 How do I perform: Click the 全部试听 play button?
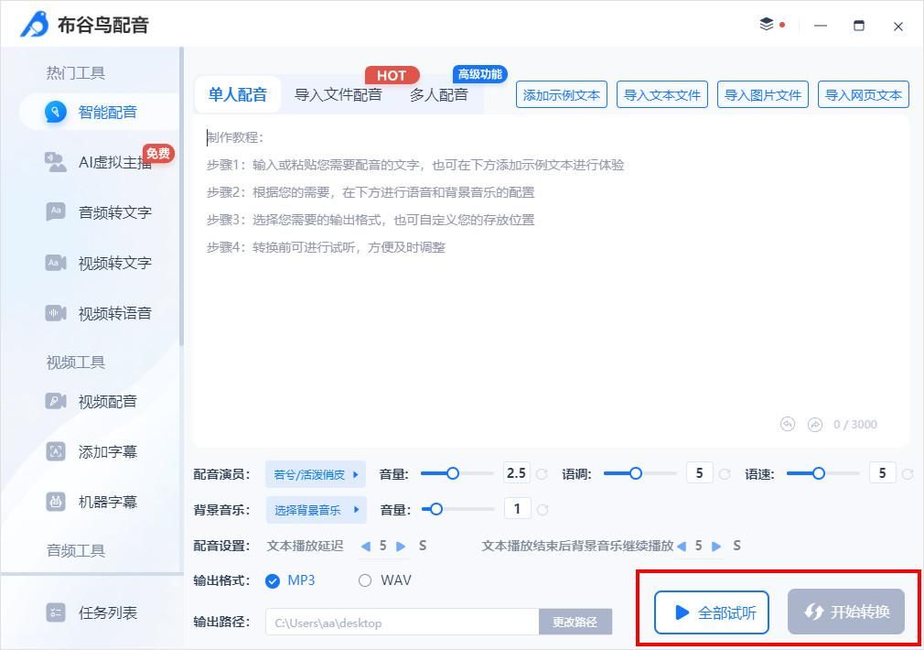pos(712,612)
